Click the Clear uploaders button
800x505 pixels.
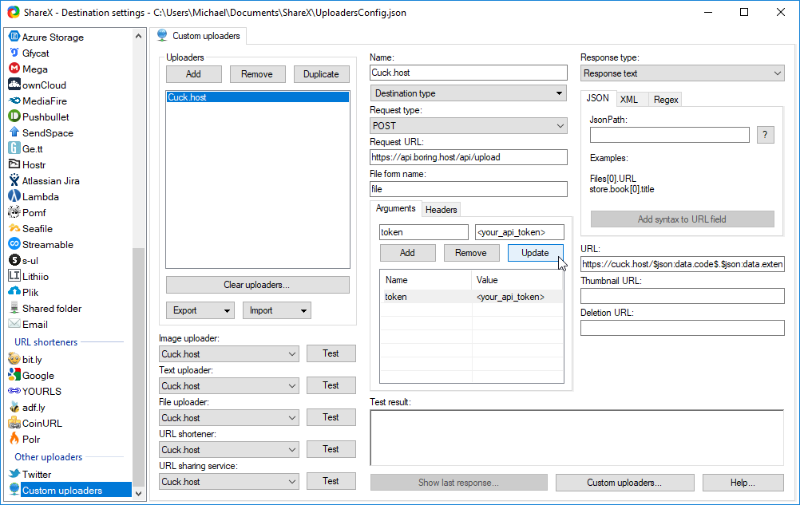pos(258,285)
